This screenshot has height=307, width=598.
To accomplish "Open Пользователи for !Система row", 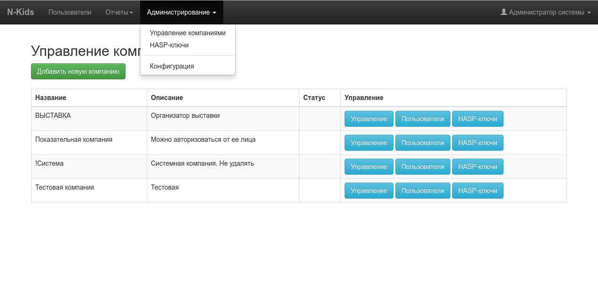I will pyautogui.click(x=423, y=167).
